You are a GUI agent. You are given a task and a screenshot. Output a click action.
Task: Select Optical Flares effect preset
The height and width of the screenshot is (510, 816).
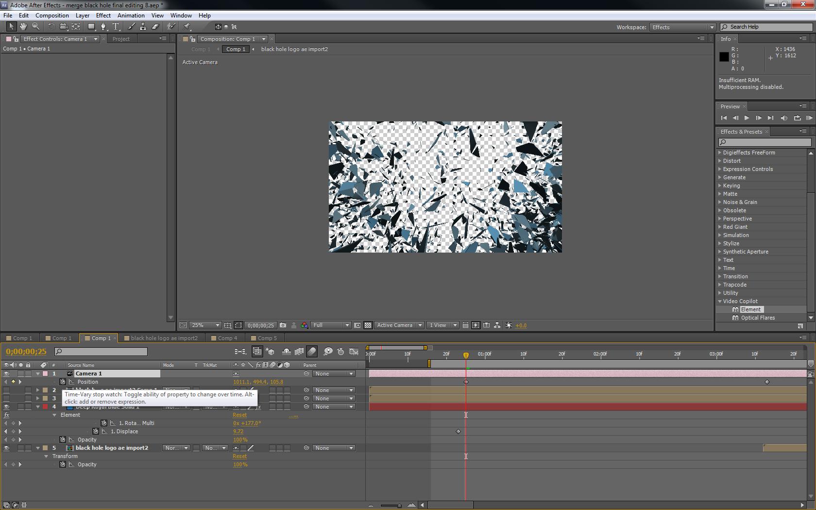pos(758,318)
